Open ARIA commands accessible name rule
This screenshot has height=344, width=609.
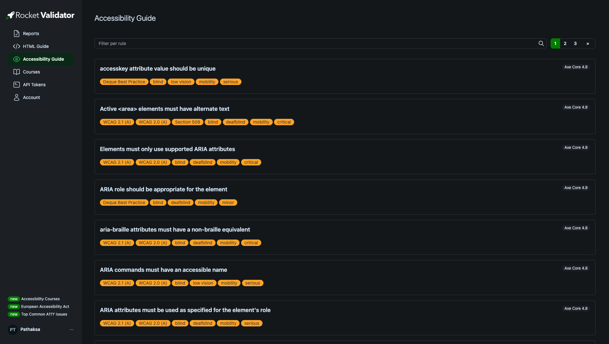pos(164,270)
